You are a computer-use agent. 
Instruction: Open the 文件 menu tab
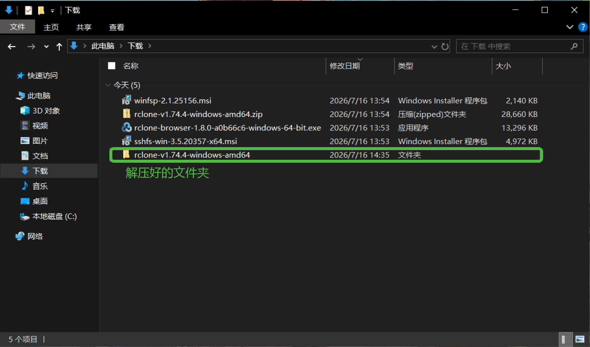(x=17, y=27)
